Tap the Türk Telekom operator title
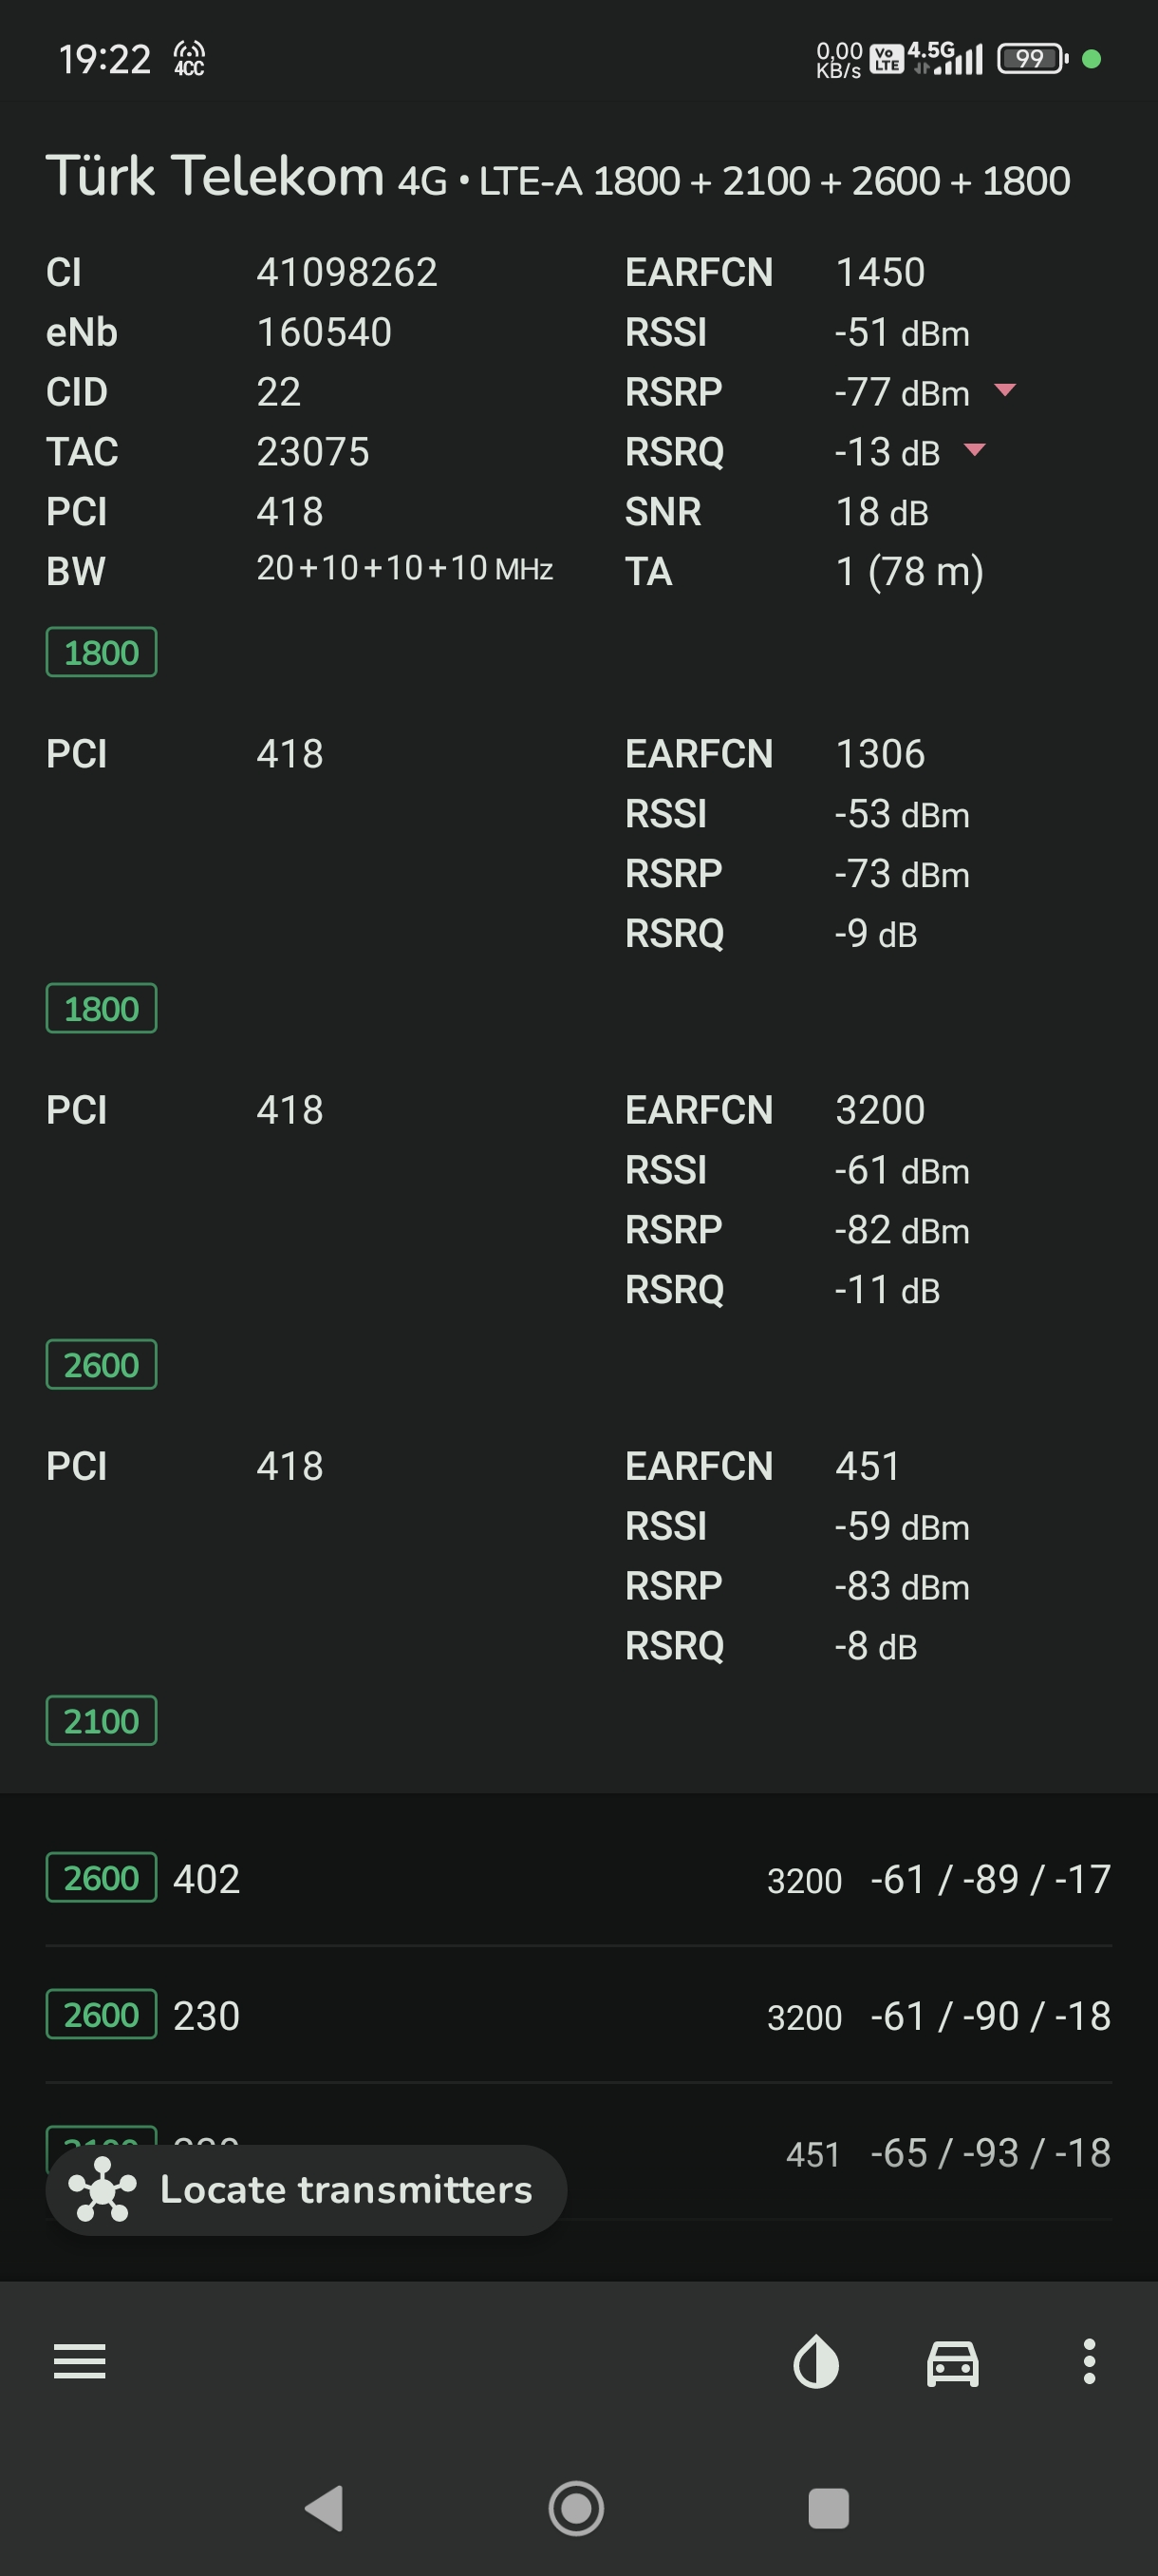The height and width of the screenshot is (2576, 1158). [x=215, y=177]
